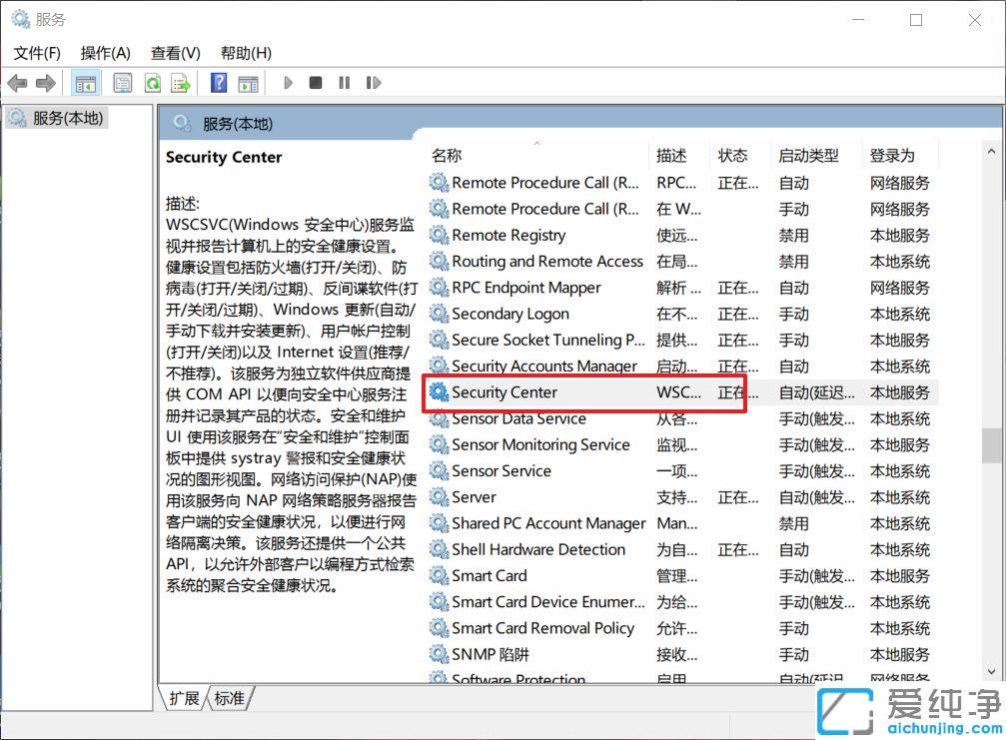This screenshot has height=740, width=1006.
Task: Click the Pause Service icon
Action: click(344, 83)
